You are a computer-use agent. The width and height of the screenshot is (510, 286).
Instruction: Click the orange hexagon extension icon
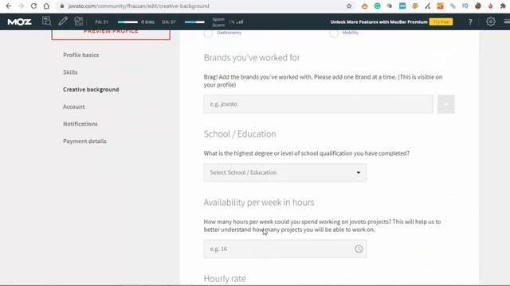point(415,6)
